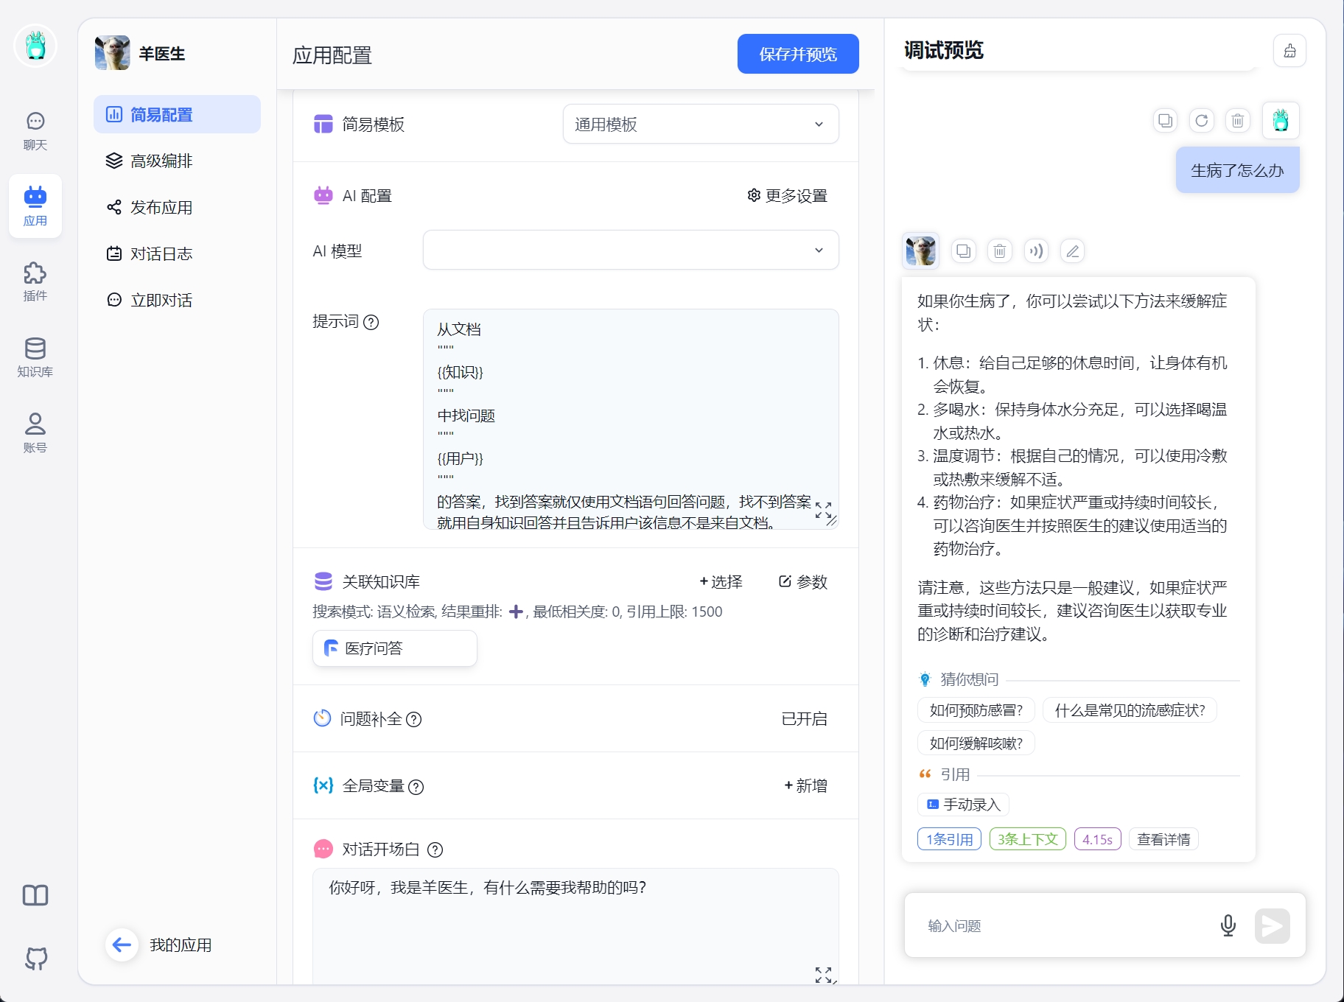1344x1002 pixels.
Task: Select the Apps (应用) sidebar section
Action: pos(35,206)
